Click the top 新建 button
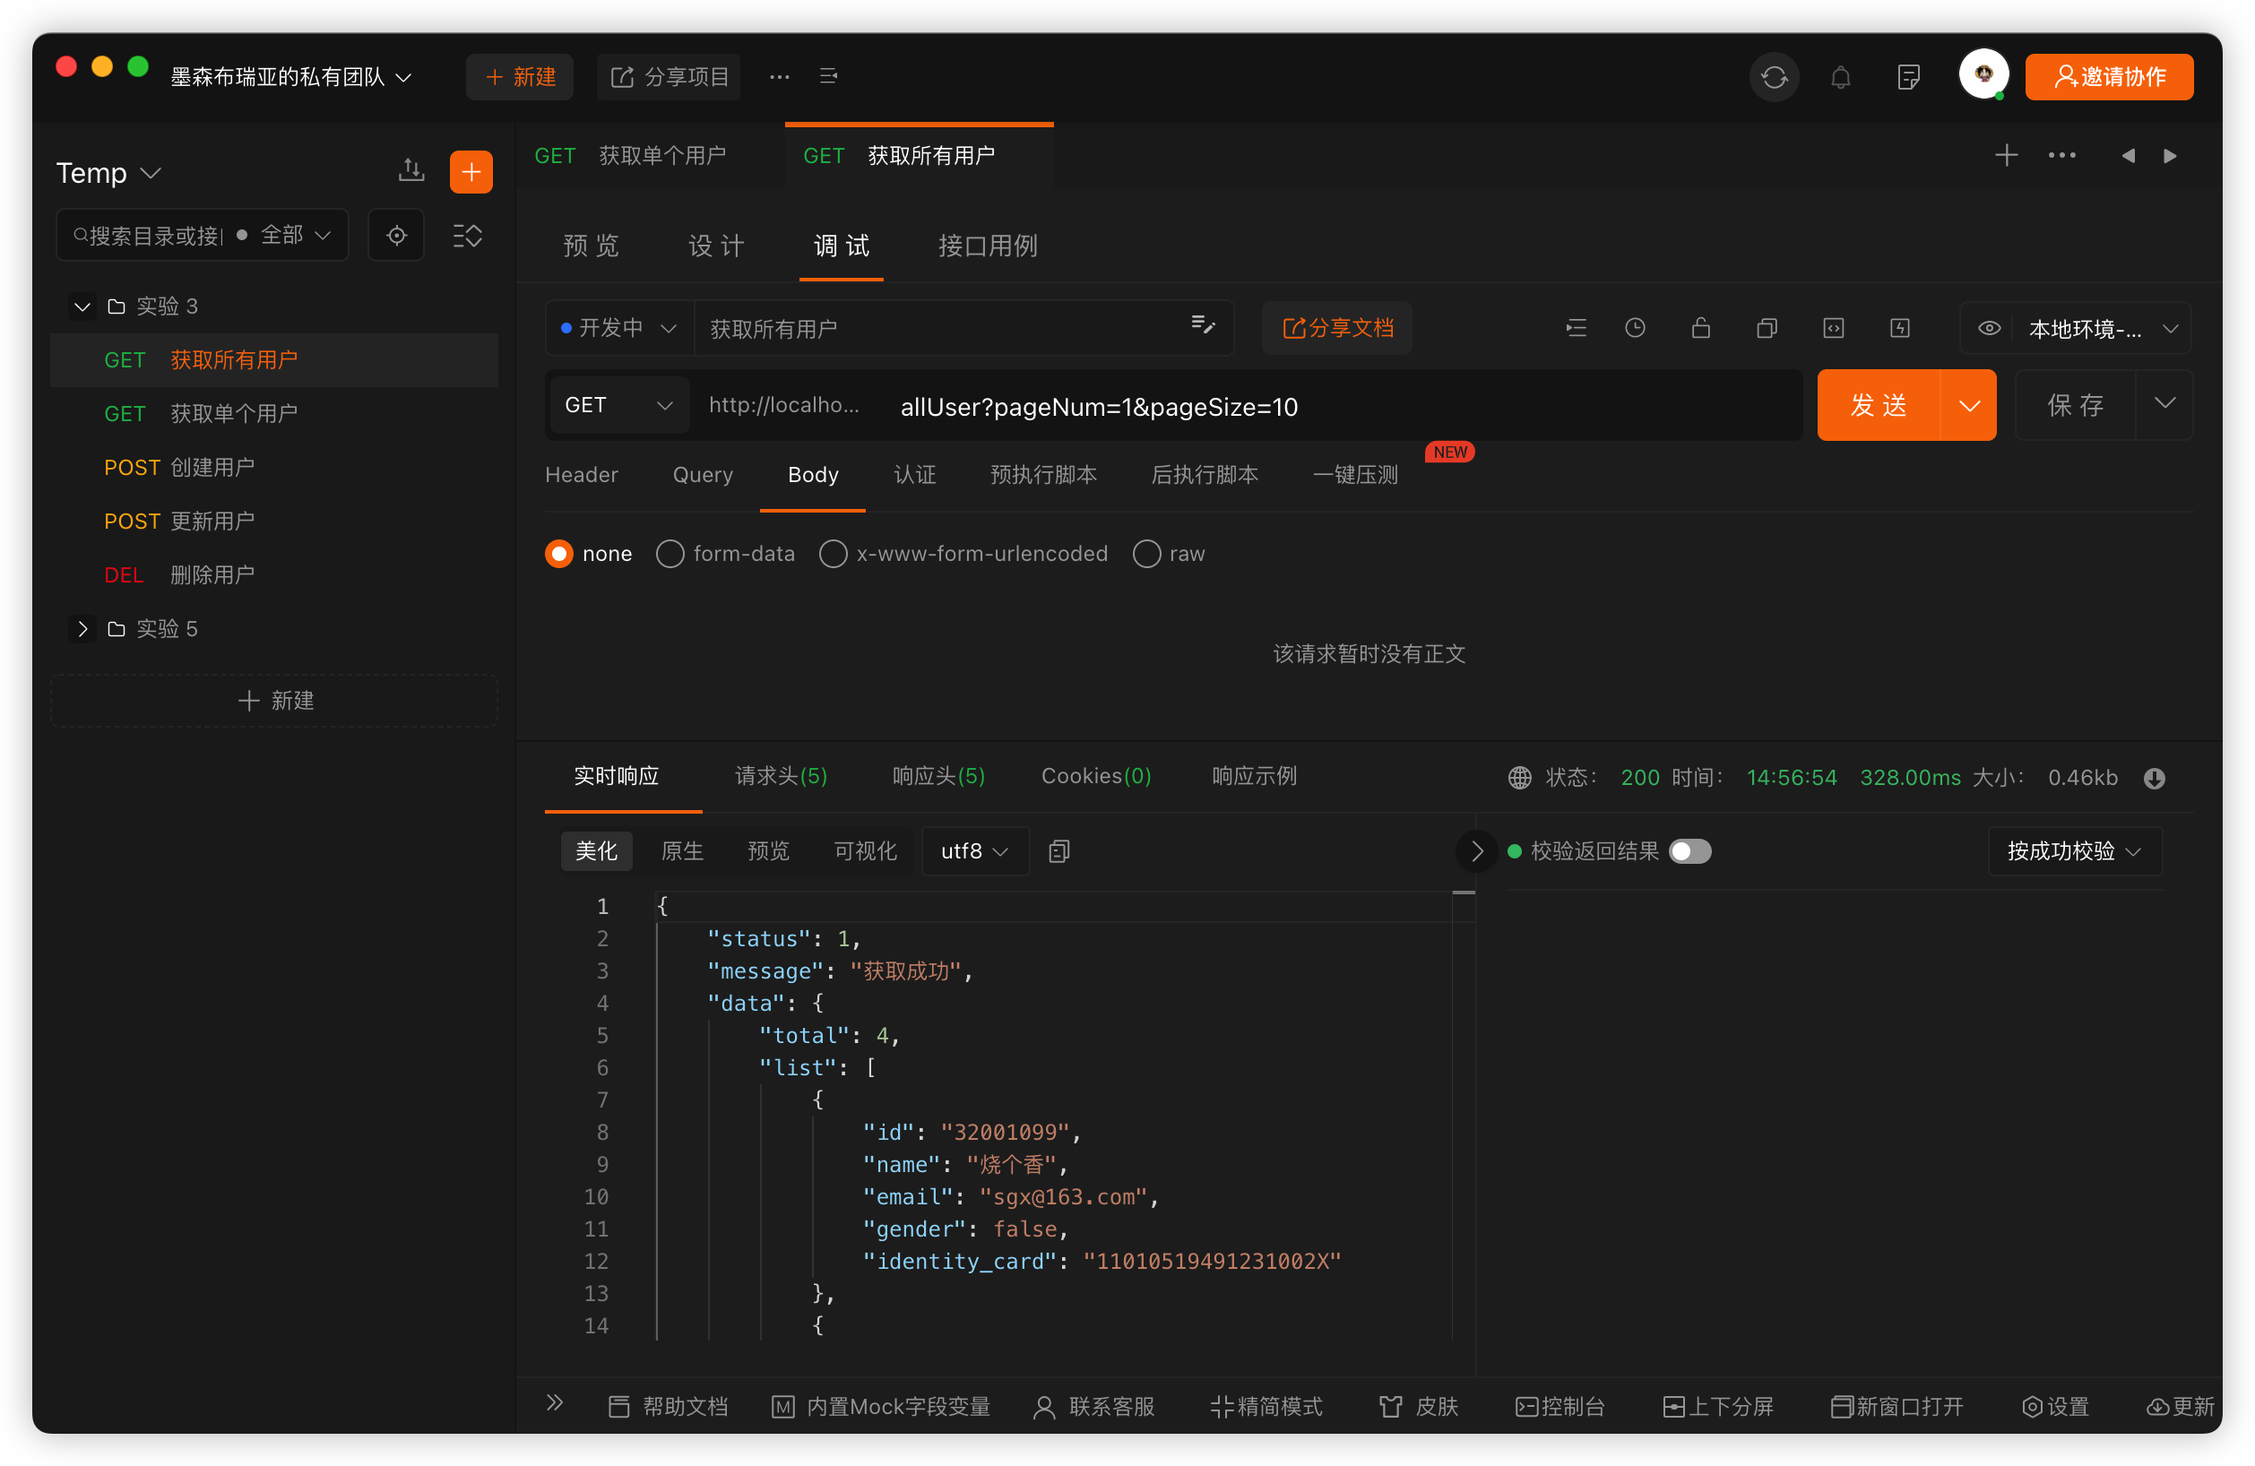2255x1466 pixels. coord(519,77)
